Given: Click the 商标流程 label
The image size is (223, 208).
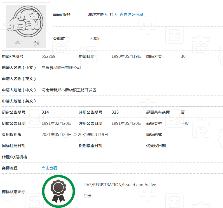Looking at the screenshot, I should coord(10,168).
